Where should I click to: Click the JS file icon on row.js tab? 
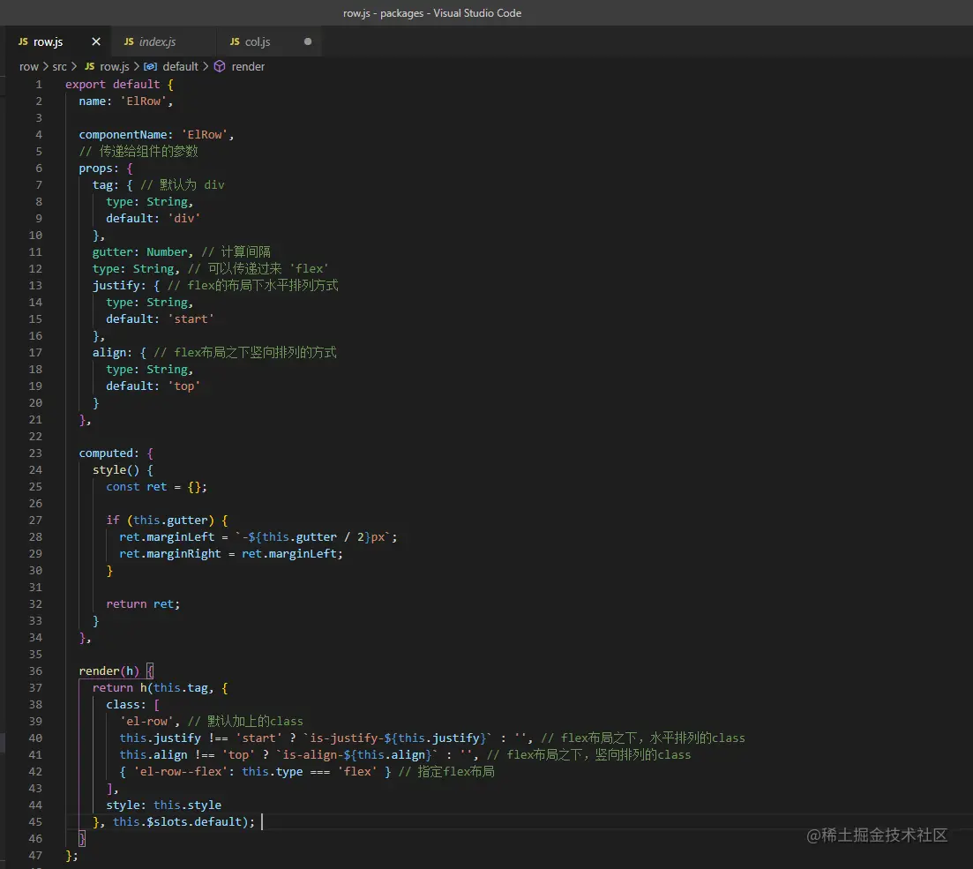click(x=23, y=41)
